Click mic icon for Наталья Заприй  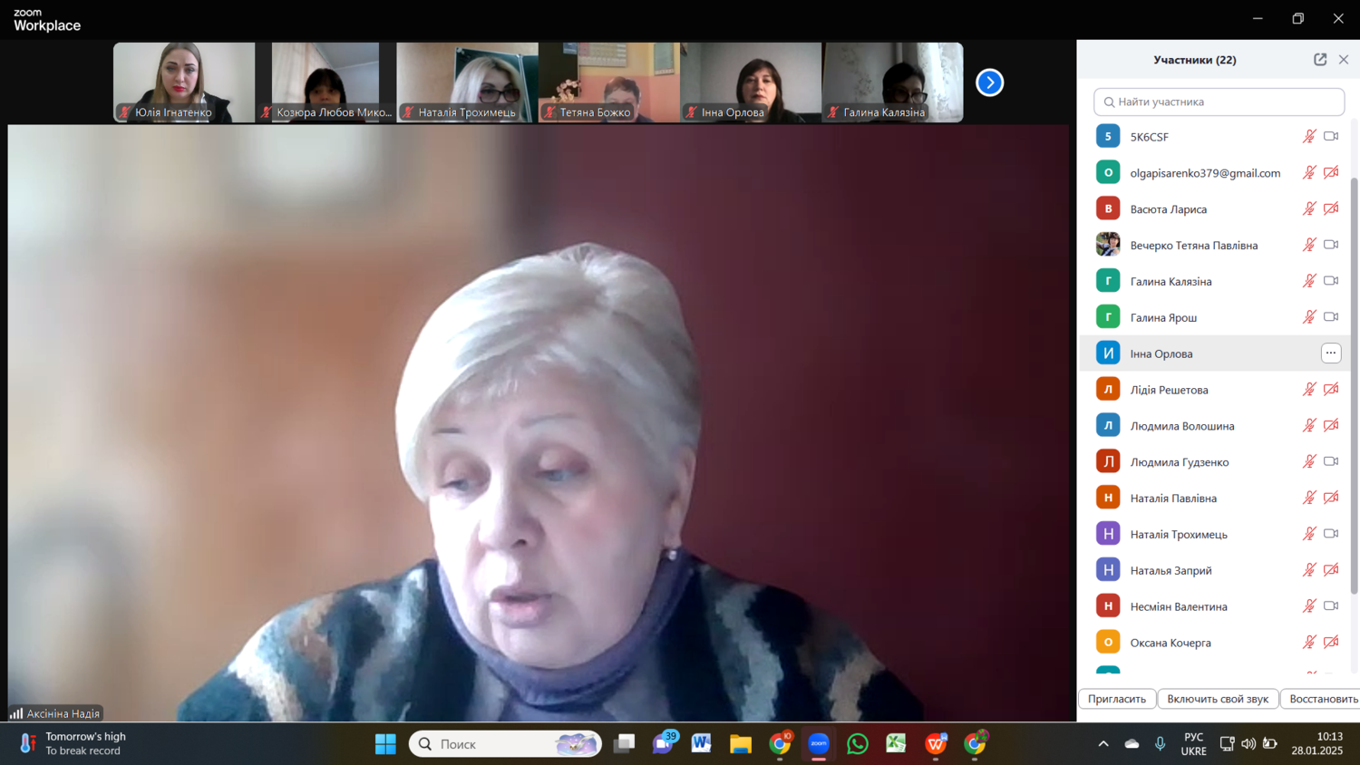1309,570
